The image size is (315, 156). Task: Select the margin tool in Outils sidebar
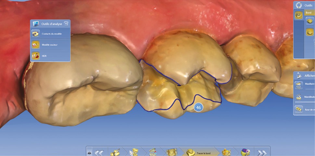[298, 15]
